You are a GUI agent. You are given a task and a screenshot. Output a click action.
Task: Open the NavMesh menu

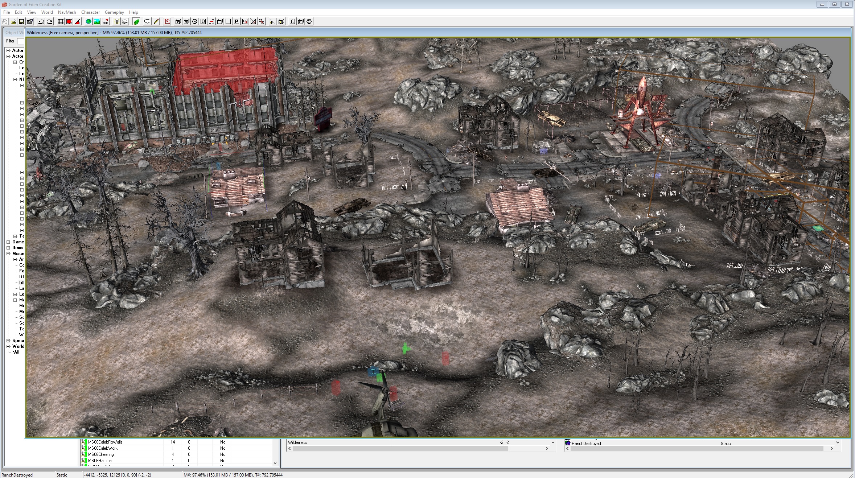point(67,12)
